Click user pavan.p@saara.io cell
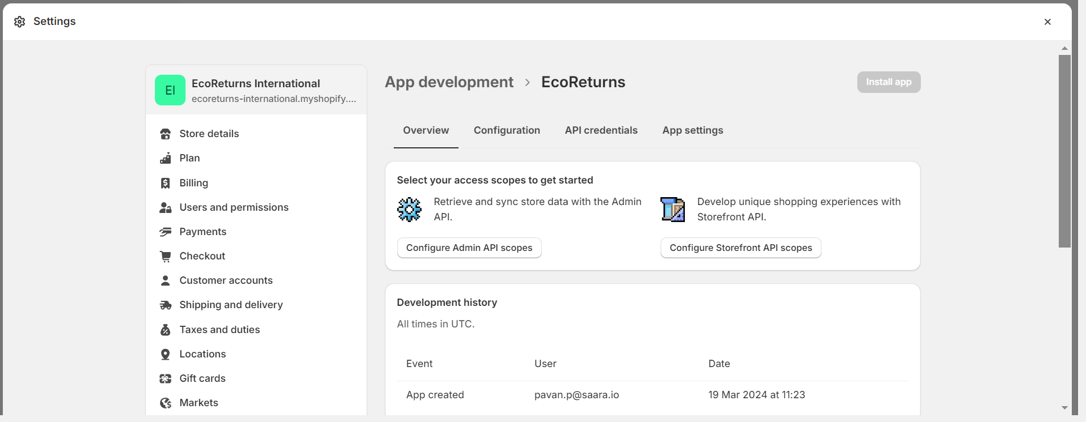The width and height of the screenshot is (1086, 422). (x=576, y=395)
